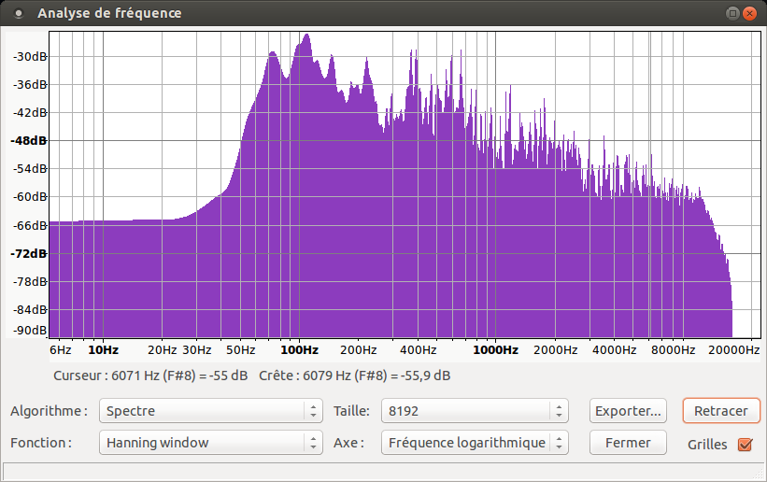Close the Analyse de fréquence window
Screen dimensions: 767x482
[749, 13]
